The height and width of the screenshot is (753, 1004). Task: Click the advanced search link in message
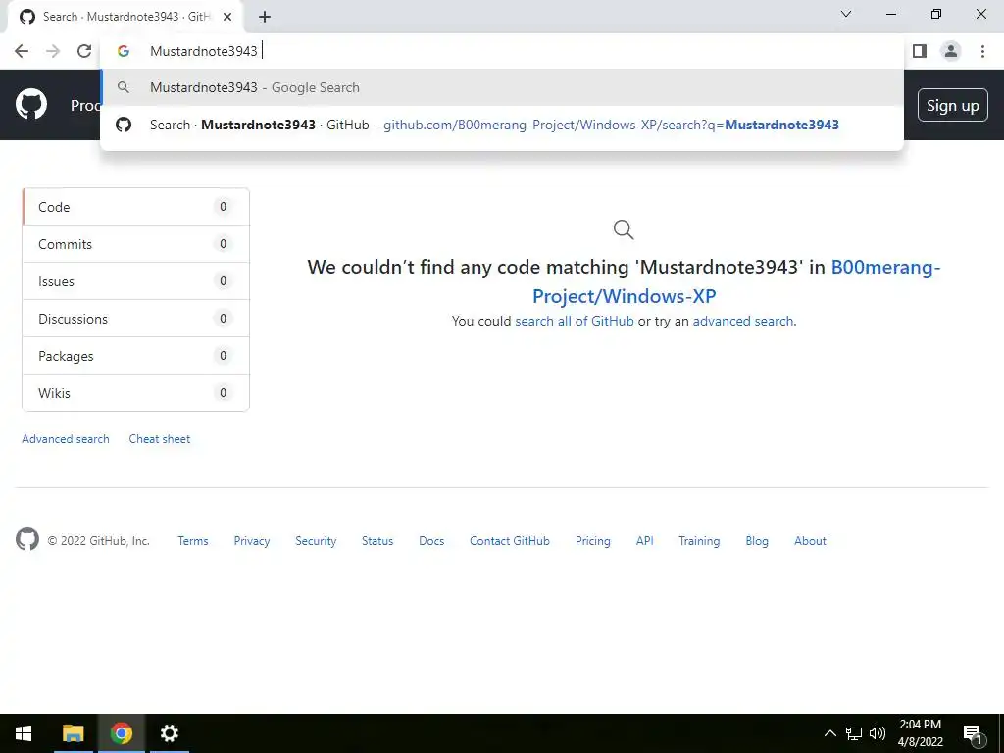pos(743,321)
